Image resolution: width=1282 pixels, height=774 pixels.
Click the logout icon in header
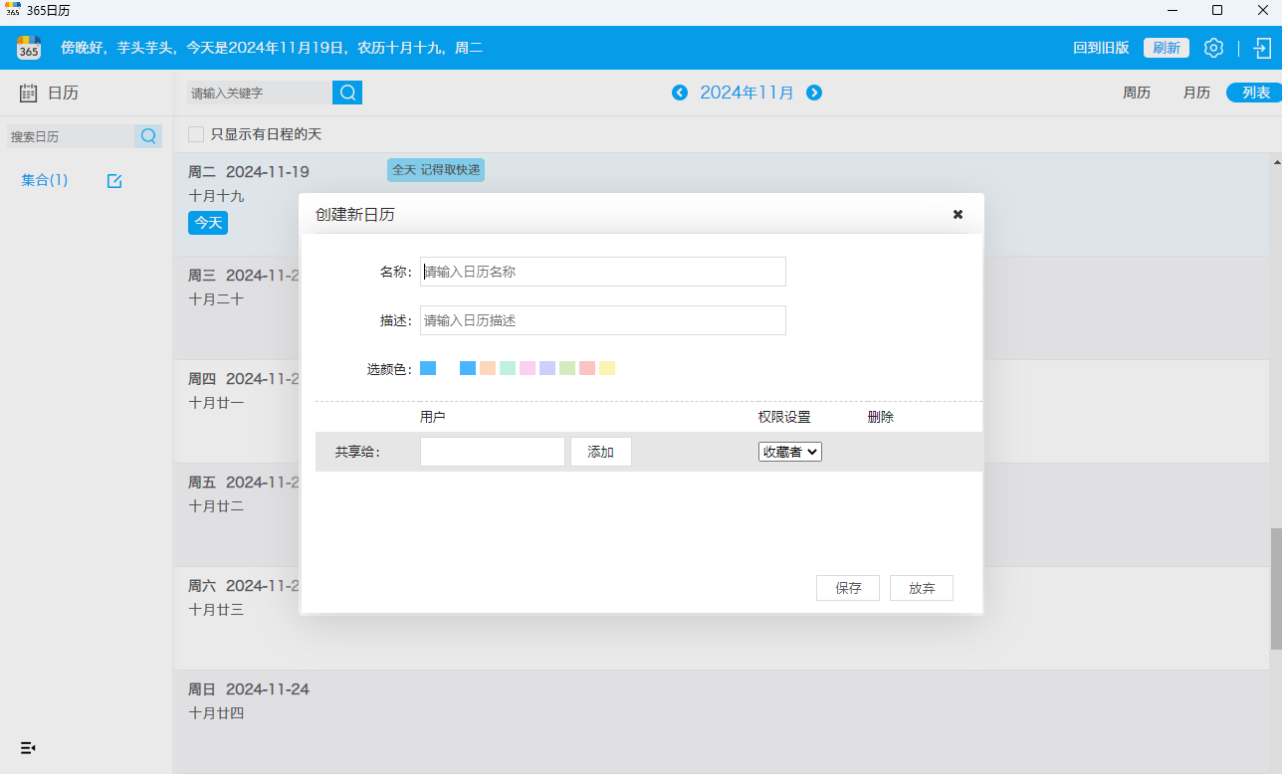1261,48
